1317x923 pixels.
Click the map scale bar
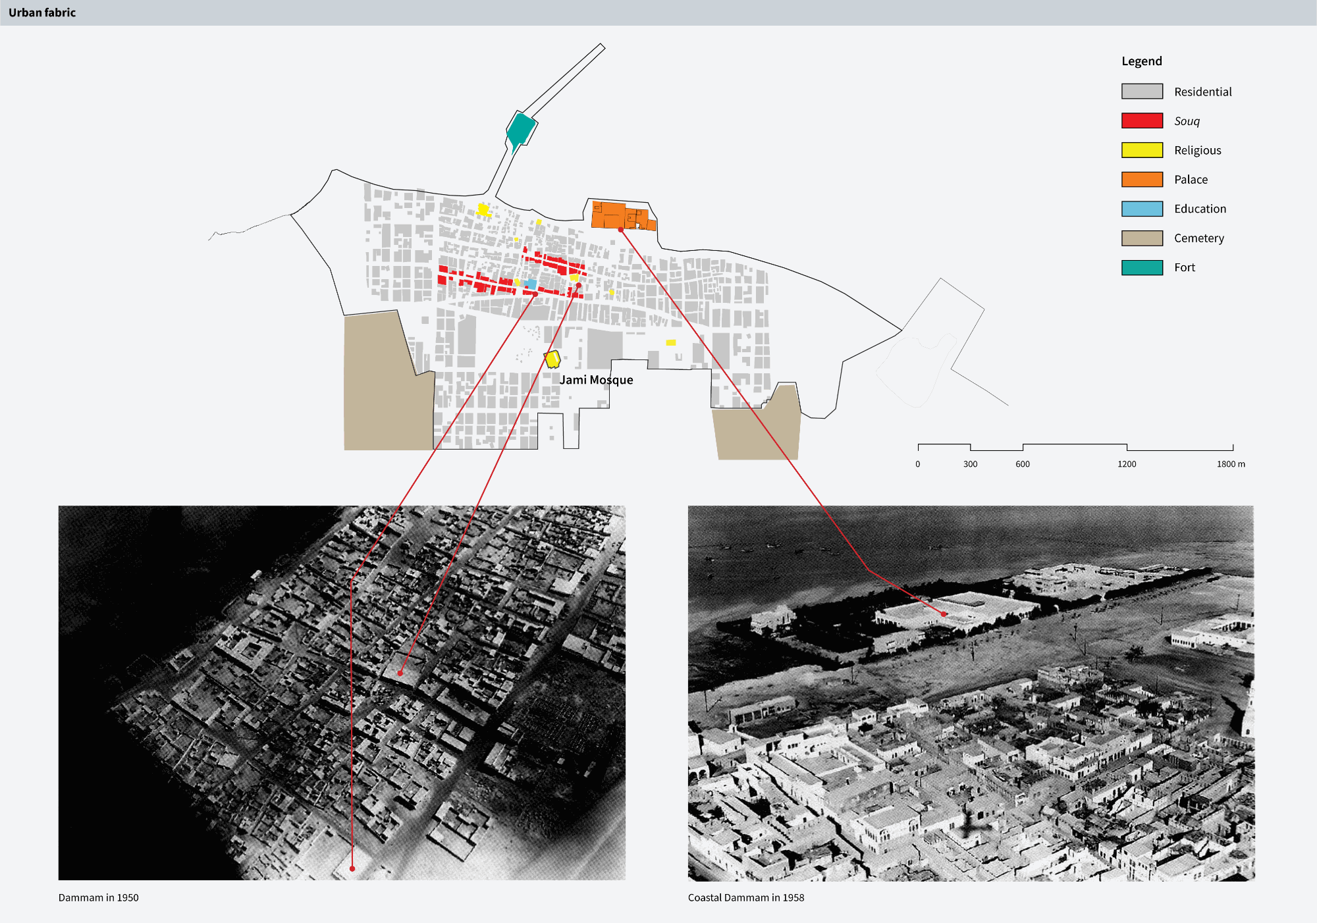point(1075,448)
